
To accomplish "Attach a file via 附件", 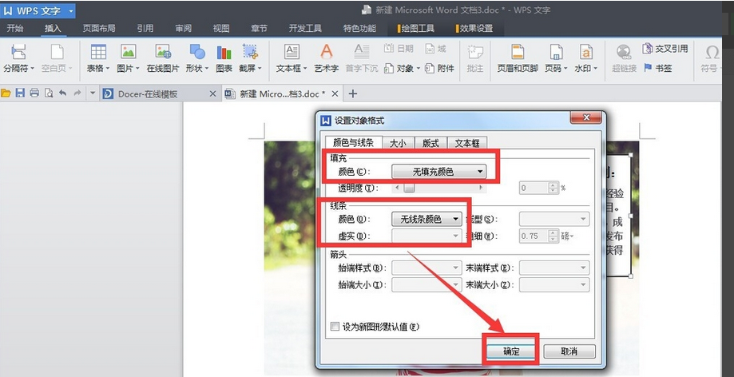I will (x=439, y=69).
